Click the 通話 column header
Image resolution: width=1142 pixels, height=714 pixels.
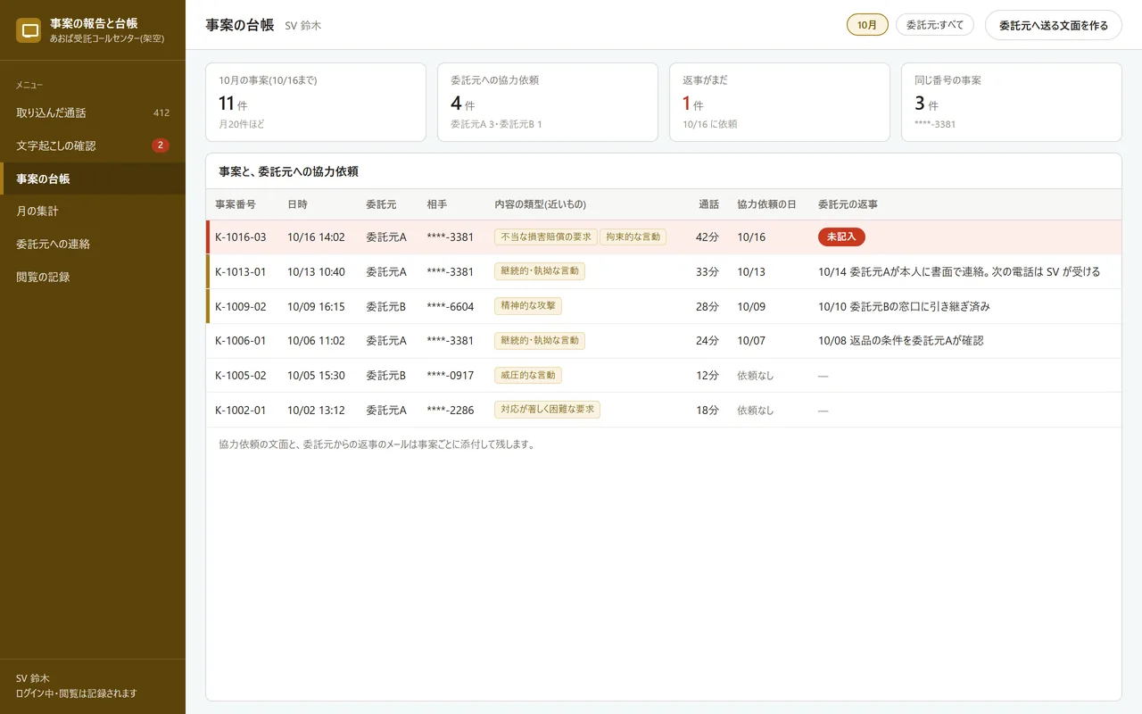click(x=708, y=204)
